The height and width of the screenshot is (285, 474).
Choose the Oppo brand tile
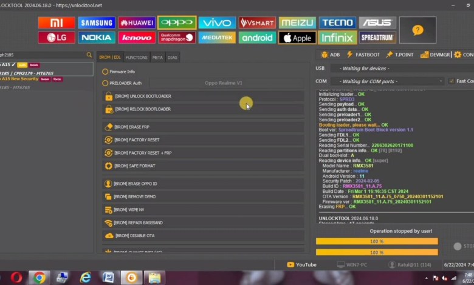[176, 23]
